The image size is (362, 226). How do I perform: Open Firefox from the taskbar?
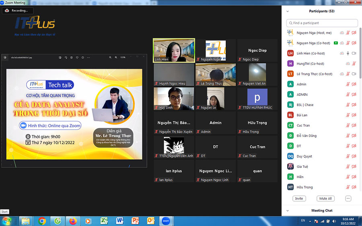pyautogui.click(x=72, y=221)
